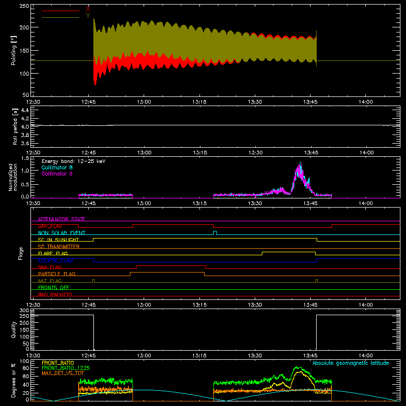Select the green FRONT_RATIO_1225 legend label
406x406 pixels.
(65, 368)
